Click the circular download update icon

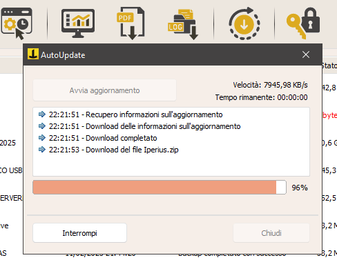coord(244,23)
